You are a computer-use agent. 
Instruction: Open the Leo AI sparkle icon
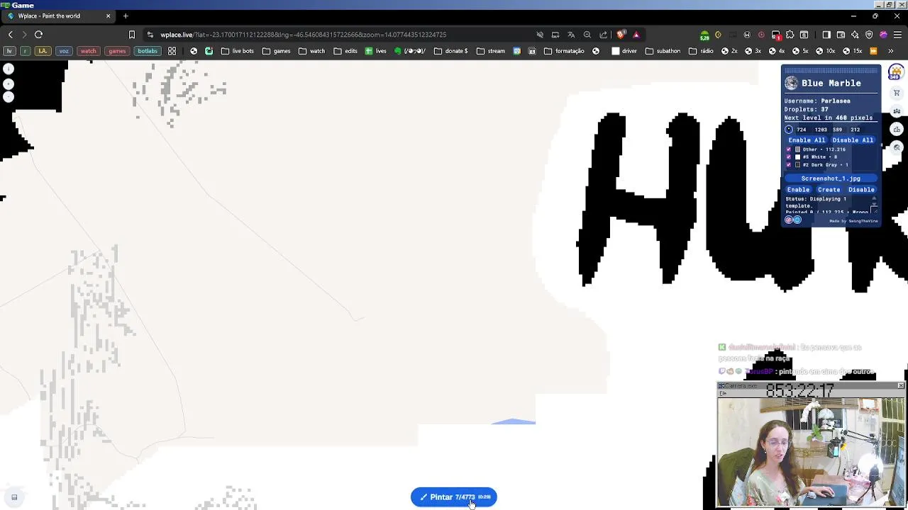point(855,35)
